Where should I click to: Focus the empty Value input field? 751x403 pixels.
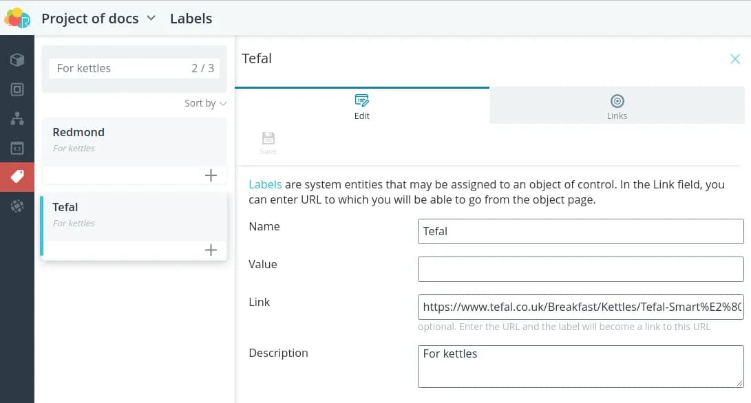tap(580, 269)
